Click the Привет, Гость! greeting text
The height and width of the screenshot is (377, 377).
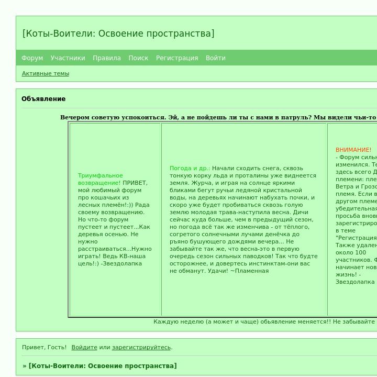(44, 348)
